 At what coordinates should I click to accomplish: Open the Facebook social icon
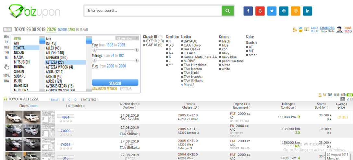click(x=248, y=11)
